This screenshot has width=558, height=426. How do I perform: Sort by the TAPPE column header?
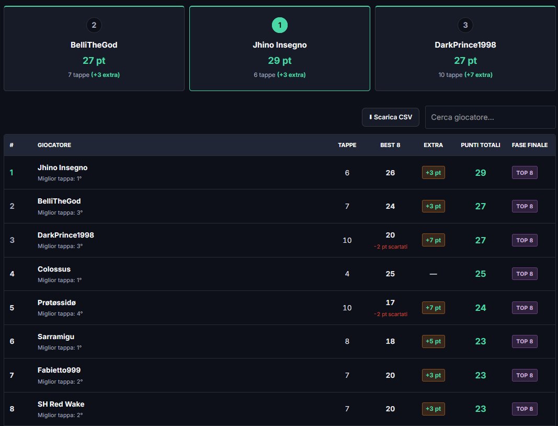click(x=347, y=145)
